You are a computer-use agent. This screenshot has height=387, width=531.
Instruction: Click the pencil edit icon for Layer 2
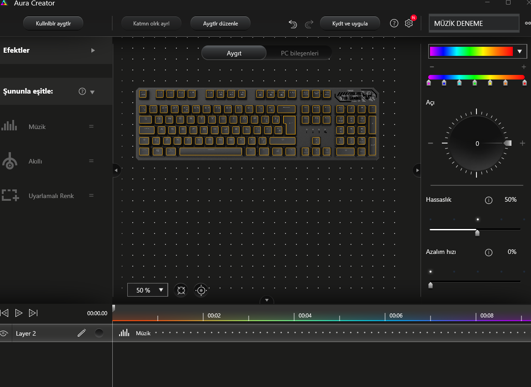[x=82, y=333]
